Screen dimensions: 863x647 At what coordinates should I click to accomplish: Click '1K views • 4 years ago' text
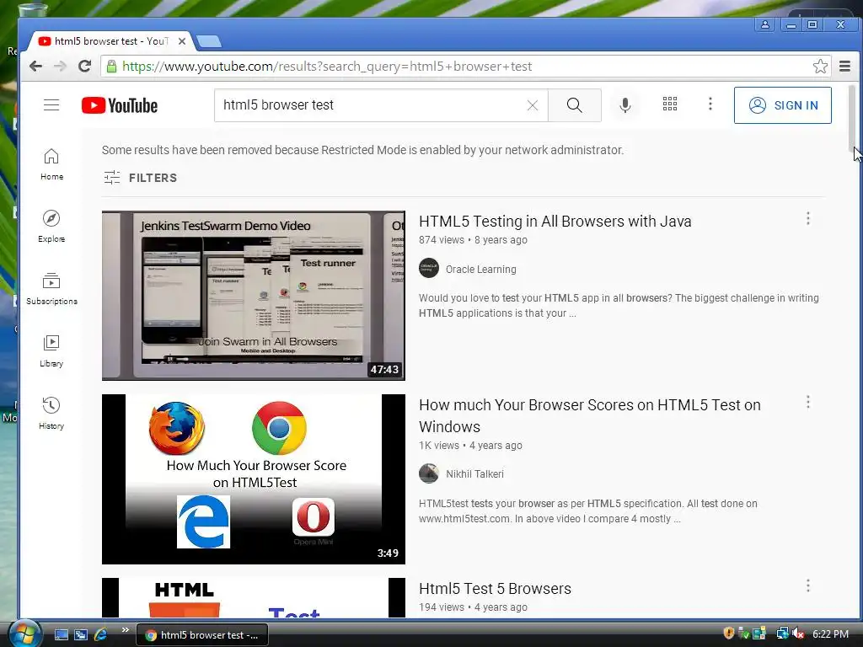tap(470, 445)
